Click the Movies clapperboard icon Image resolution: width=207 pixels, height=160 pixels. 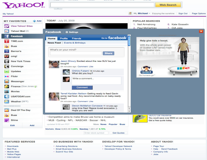coord(7,91)
